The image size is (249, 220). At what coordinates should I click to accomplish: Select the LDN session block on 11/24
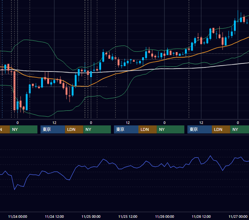tap(74, 129)
